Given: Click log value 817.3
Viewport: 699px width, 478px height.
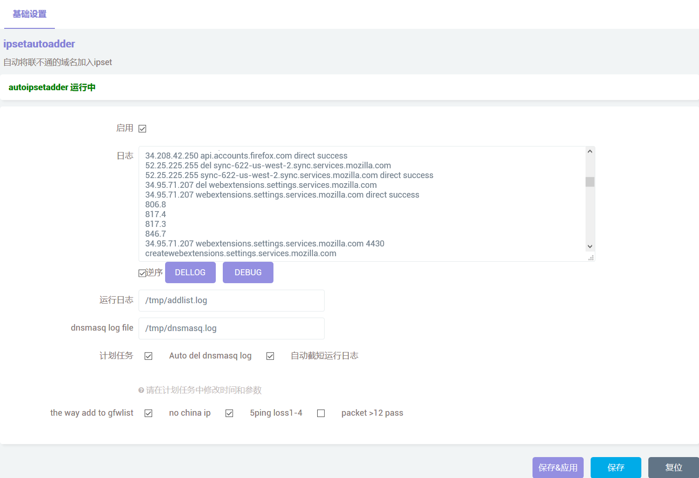Looking at the screenshot, I should pyautogui.click(x=155, y=224).
